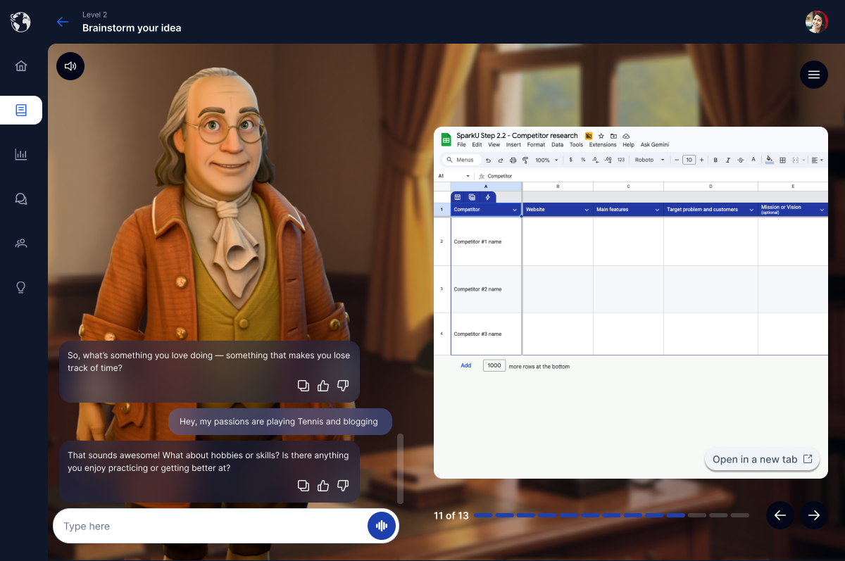This screenshot has height=561, width=845.
Task: Open the community people sidebar icon
Action: coord(21,243)
